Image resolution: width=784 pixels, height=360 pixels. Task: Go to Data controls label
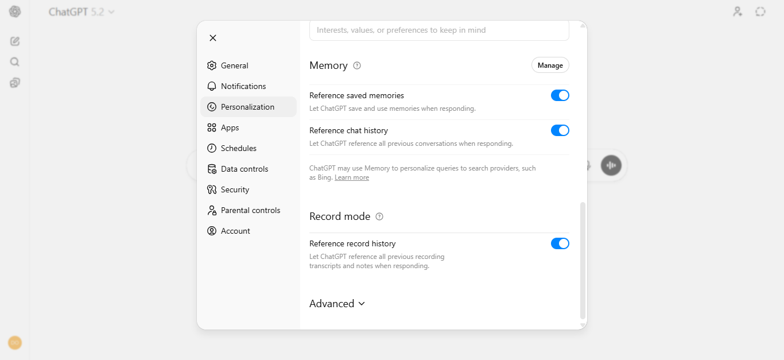pyautogui.click(x=244, y=169)
